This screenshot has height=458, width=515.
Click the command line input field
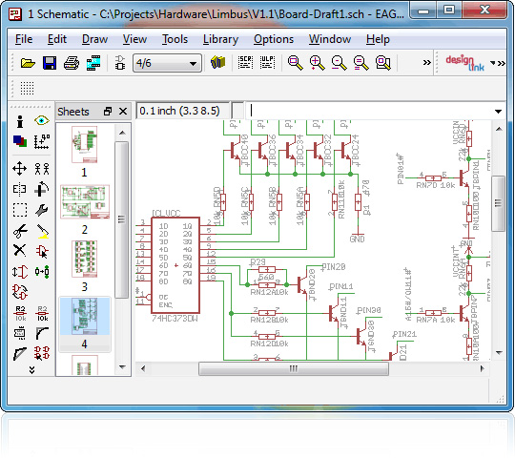pyautogui.click(x=368, y=111)
